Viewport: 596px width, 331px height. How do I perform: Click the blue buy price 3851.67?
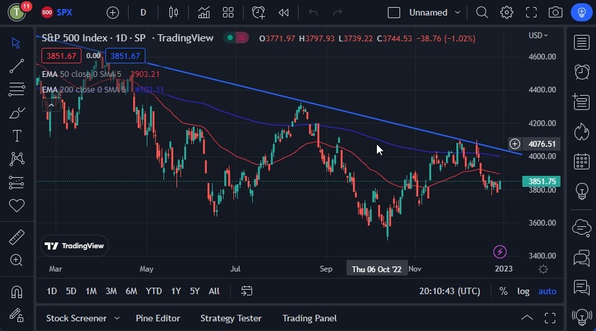pos(125,56)
